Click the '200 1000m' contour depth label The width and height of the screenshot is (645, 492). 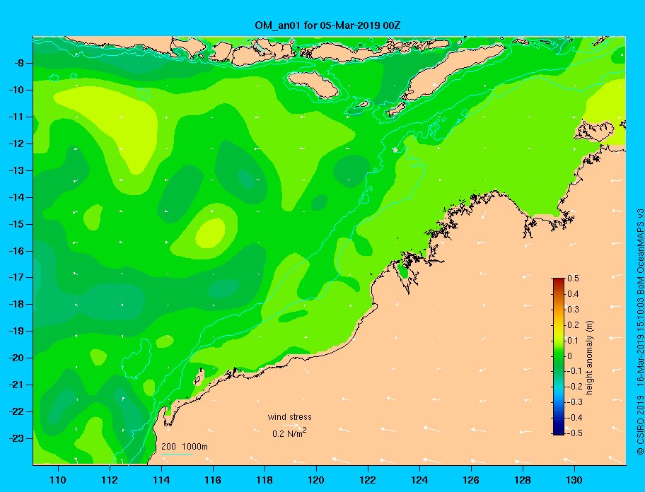click(x=185, y=446)
